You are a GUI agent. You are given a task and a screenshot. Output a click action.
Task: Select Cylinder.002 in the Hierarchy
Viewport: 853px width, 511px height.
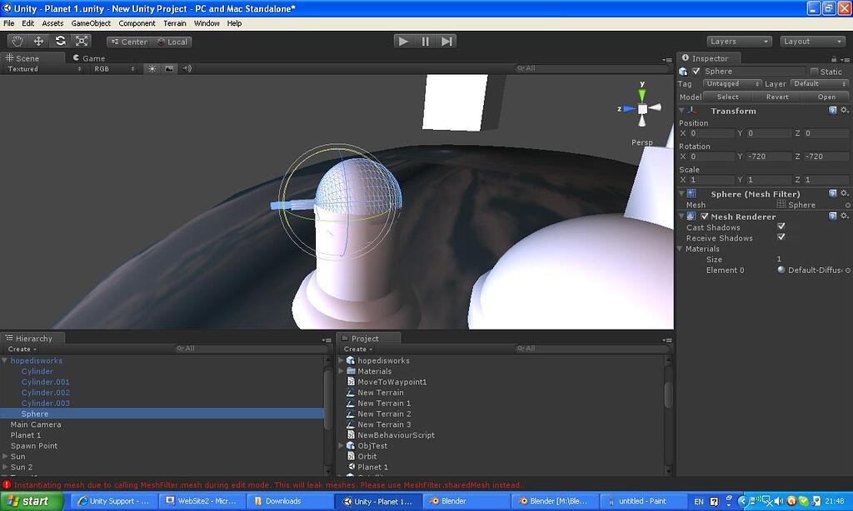point(44,392)
